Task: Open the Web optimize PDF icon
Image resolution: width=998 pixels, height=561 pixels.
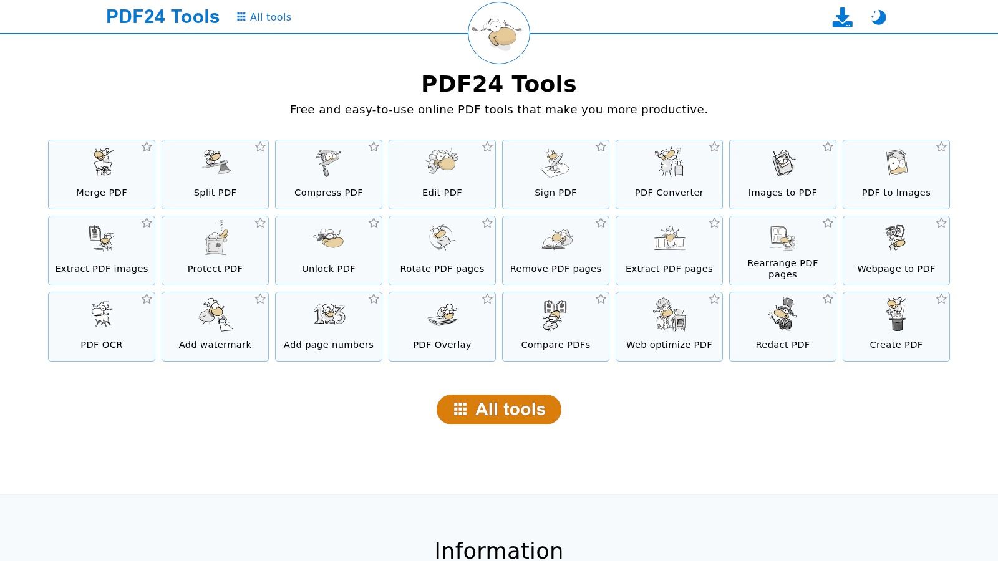Action: point(670,314)
